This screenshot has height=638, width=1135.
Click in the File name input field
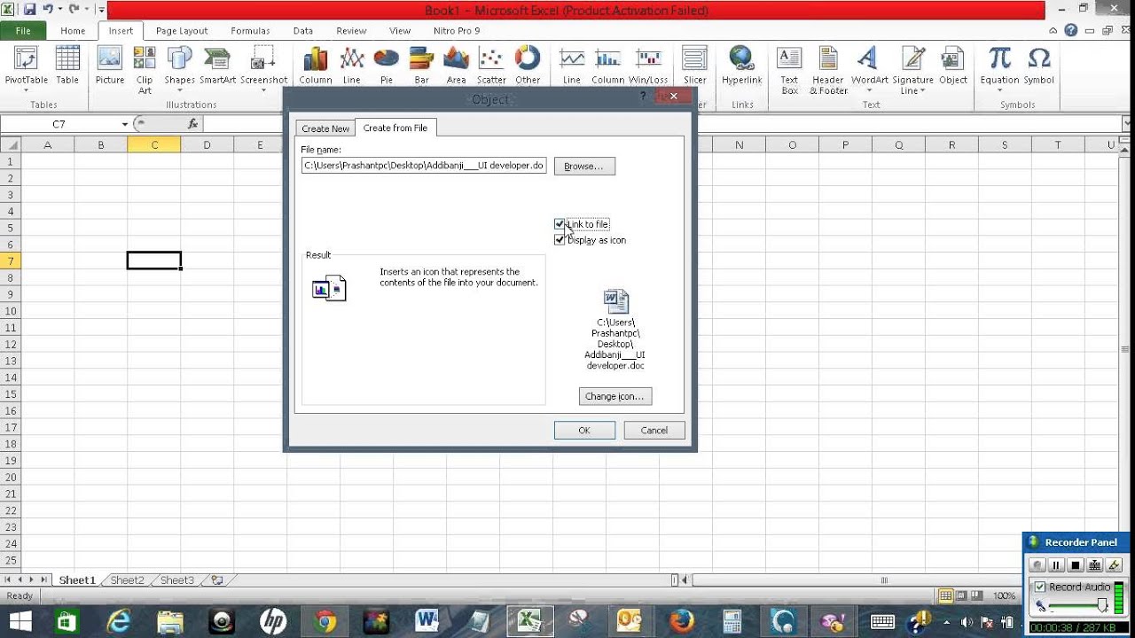[x=424, y=166]
